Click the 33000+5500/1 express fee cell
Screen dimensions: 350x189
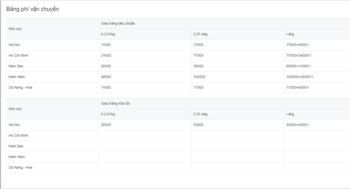click(x=297, y=125)
